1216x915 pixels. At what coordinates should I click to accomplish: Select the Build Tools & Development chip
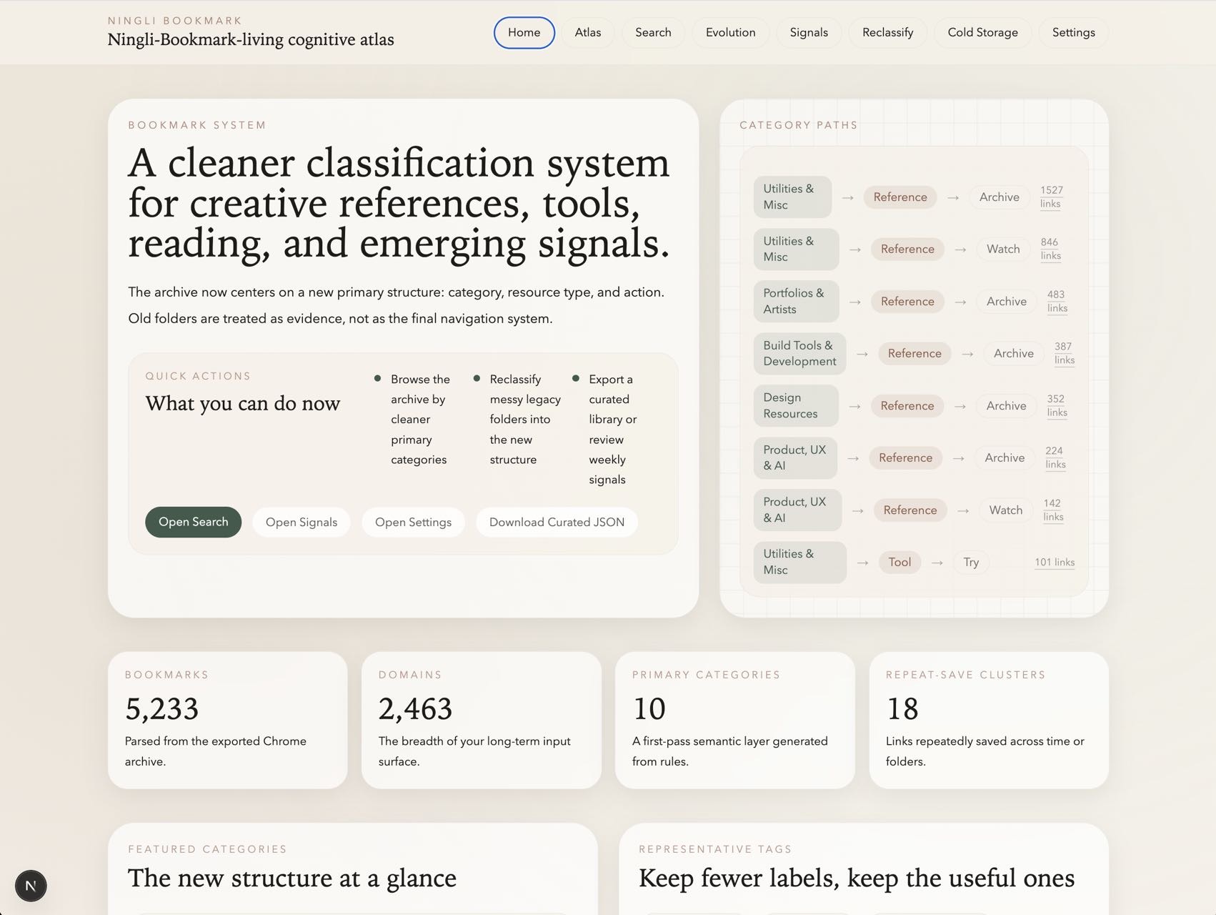click(x=799, y=353)
